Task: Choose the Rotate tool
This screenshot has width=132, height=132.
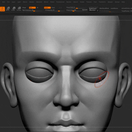Action: (19, 9)
